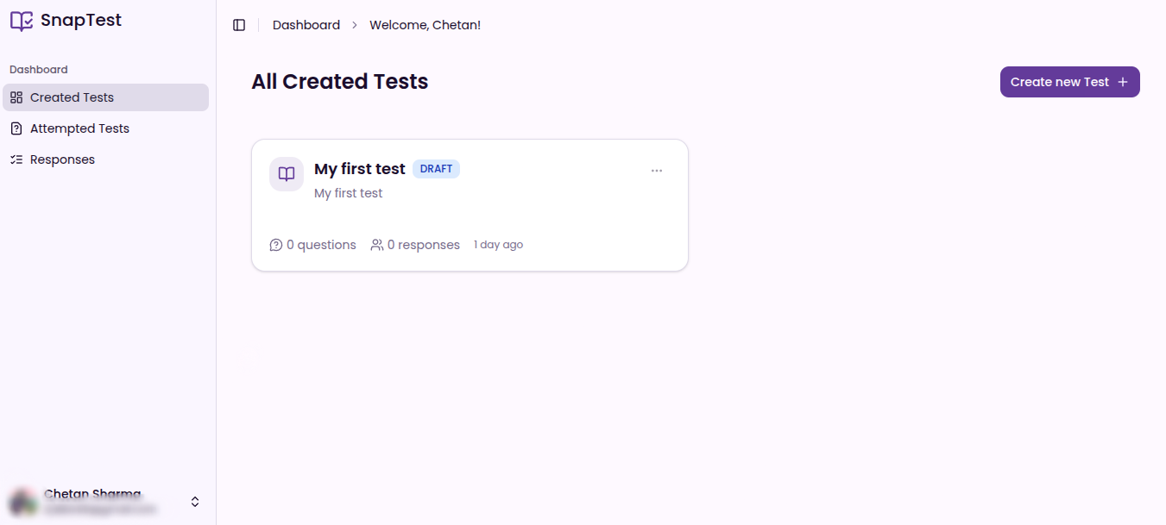Click the breadcrumb chevron separator
1166x525 pixels.
click(355, 26)
